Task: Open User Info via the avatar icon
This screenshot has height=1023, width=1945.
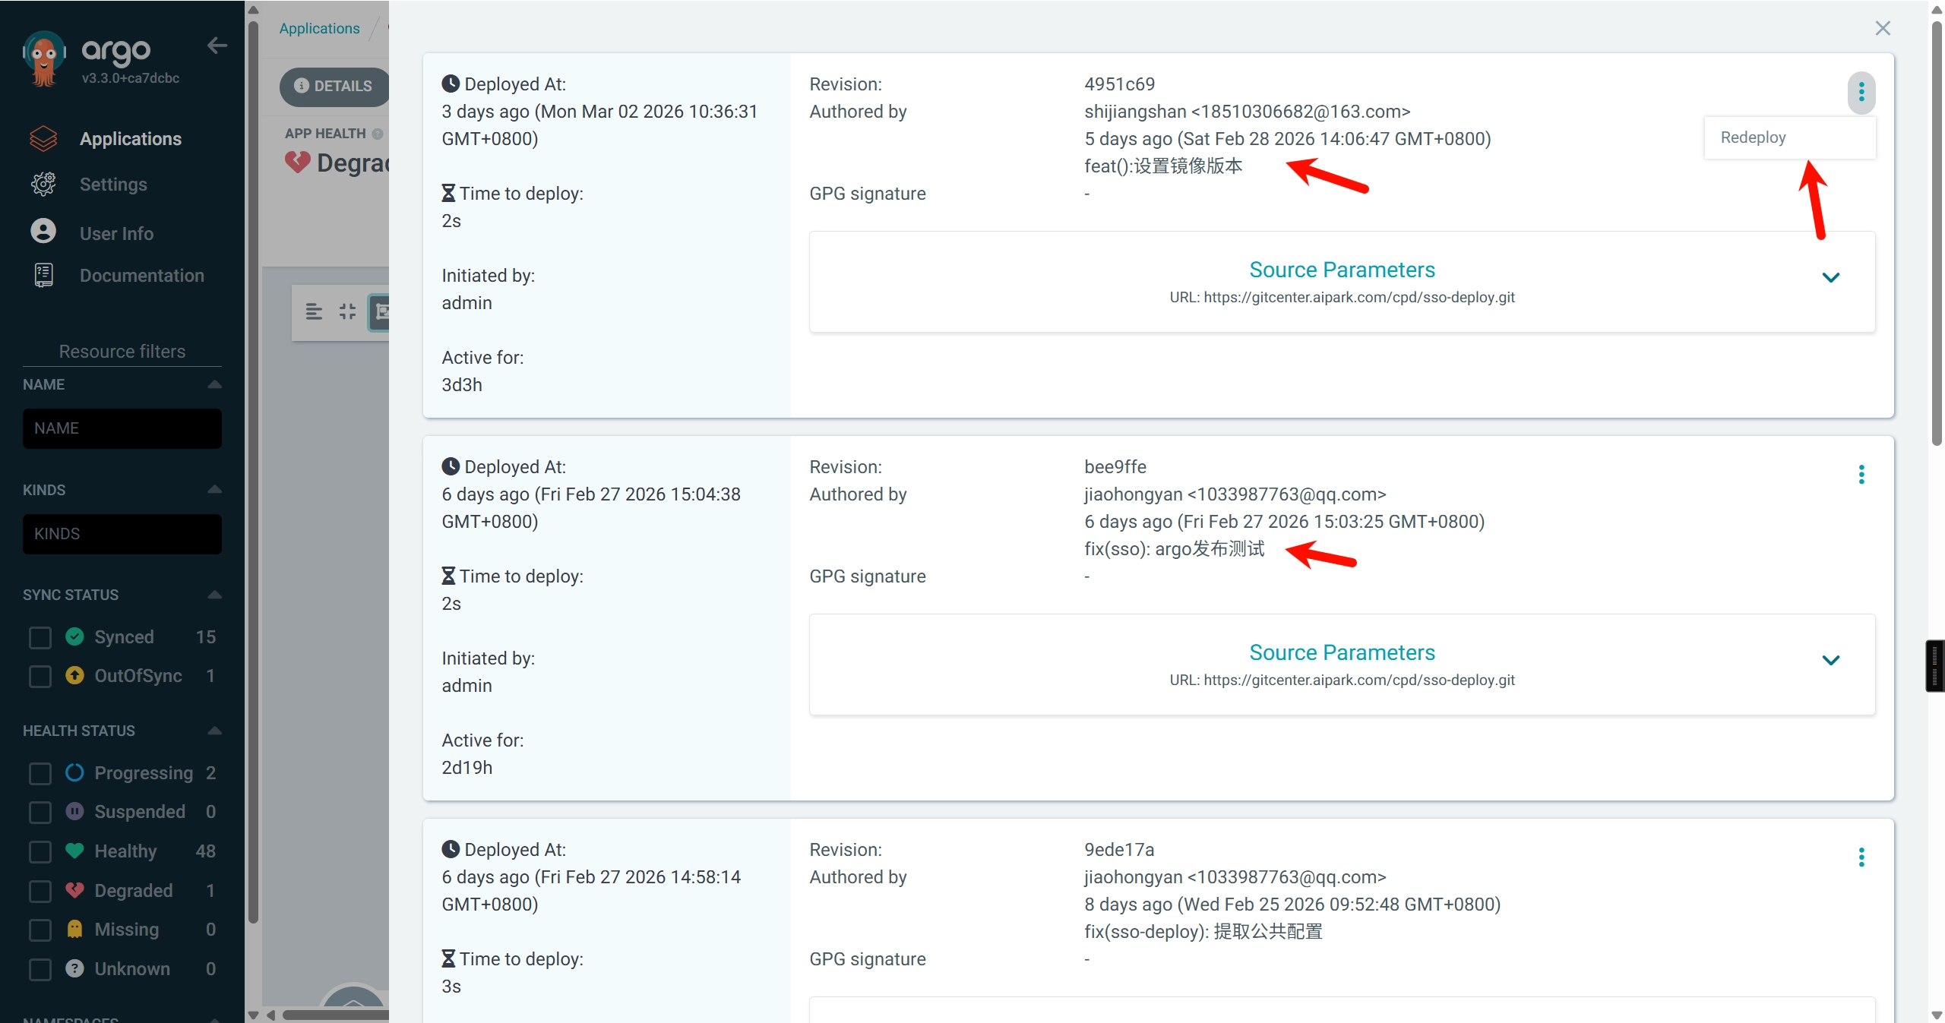Action: (x=43, y=232)
